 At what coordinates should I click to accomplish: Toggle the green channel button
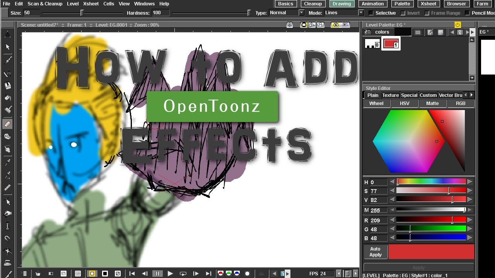pyautogui.click(x=229, y=274)
